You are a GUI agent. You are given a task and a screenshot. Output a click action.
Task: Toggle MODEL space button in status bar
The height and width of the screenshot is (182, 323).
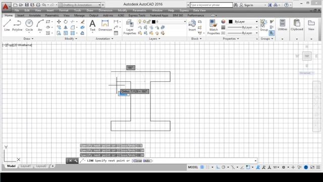click(193, 167)
